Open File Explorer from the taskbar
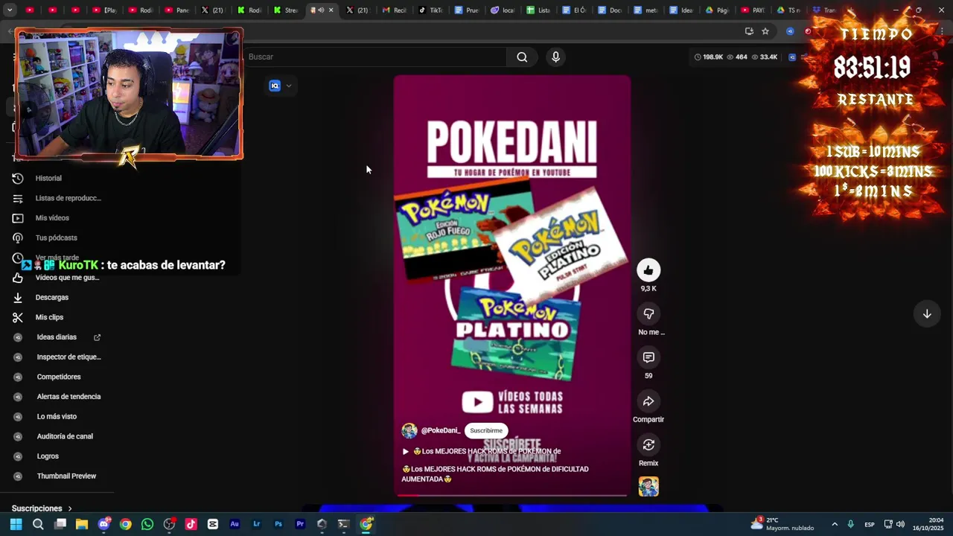This screenshot has width=953, height=536. point(82,524)
